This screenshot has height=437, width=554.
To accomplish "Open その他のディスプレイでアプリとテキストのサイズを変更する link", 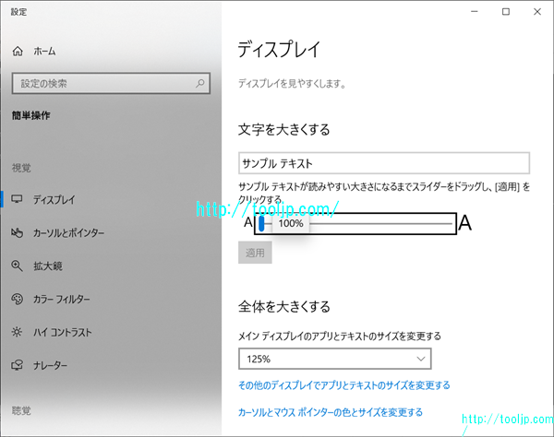I will click(344, 385).
